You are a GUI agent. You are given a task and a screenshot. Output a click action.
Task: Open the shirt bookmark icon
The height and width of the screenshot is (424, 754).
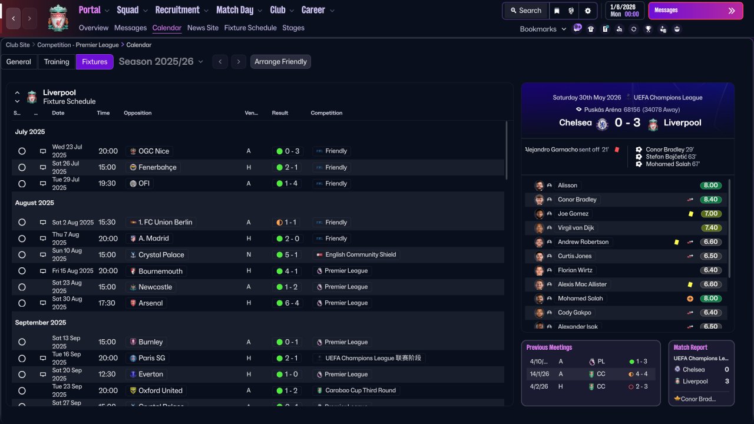(x=591, y=29)
